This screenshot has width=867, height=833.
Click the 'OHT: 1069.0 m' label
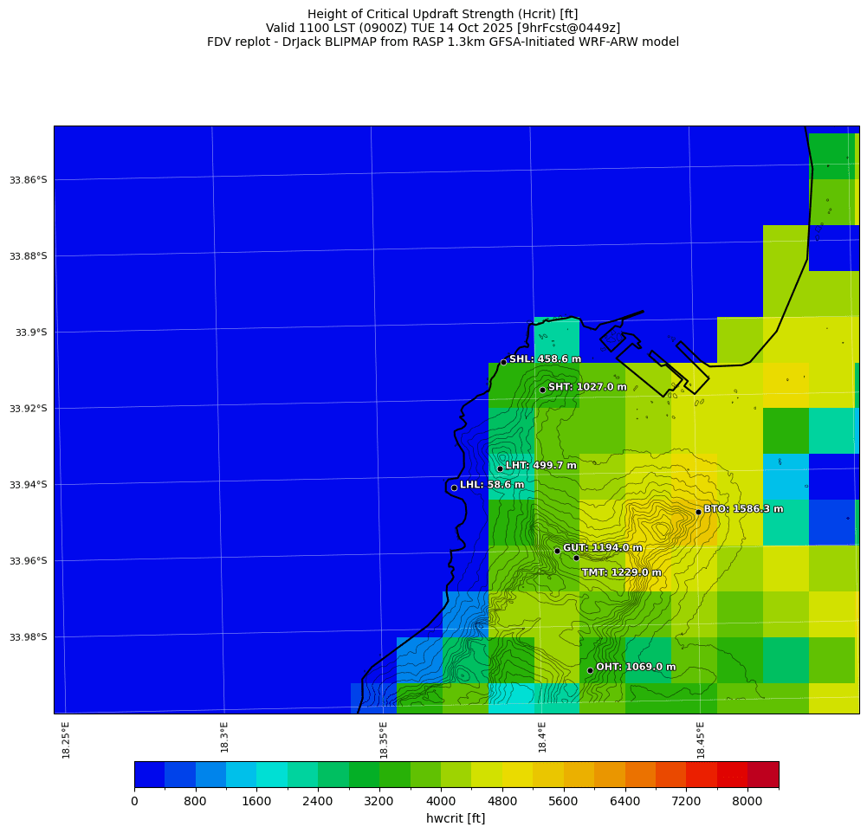pyautogui.click(x=636, y=667)
